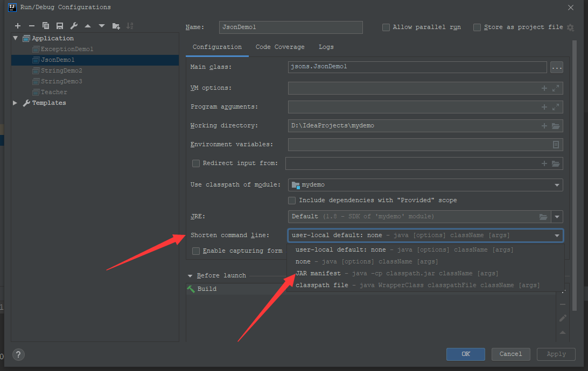Edit environment variables list icon
The width and height of the screenshot is (588, 371).
pyautogui.click(x=556, y=145)
